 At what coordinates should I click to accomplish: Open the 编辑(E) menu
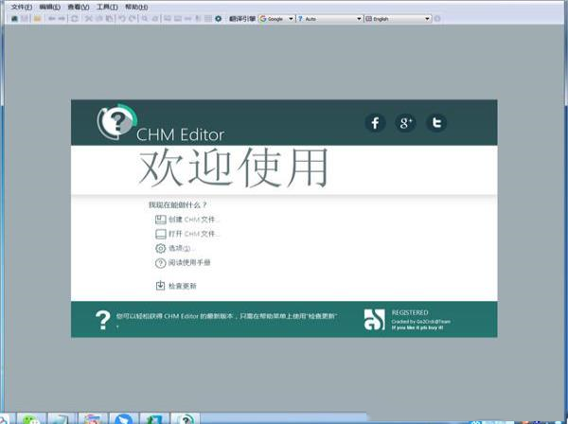click(49, 8)
